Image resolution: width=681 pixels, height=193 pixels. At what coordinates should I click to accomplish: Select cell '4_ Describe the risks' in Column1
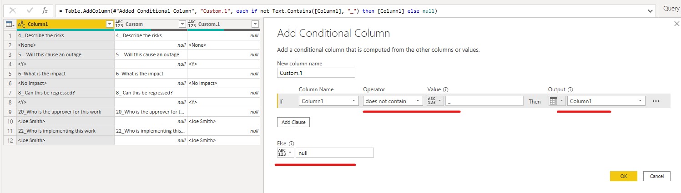[x=66, y=35]
